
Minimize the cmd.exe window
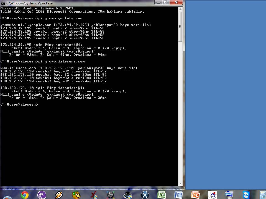[x=158, y=2]
